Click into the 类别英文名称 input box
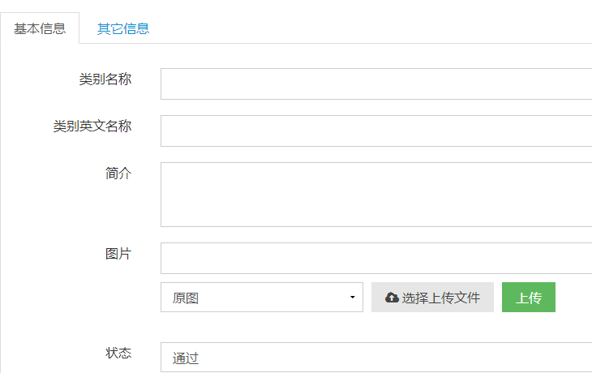This screenshot has width=592, height=373. pos(376,131)
